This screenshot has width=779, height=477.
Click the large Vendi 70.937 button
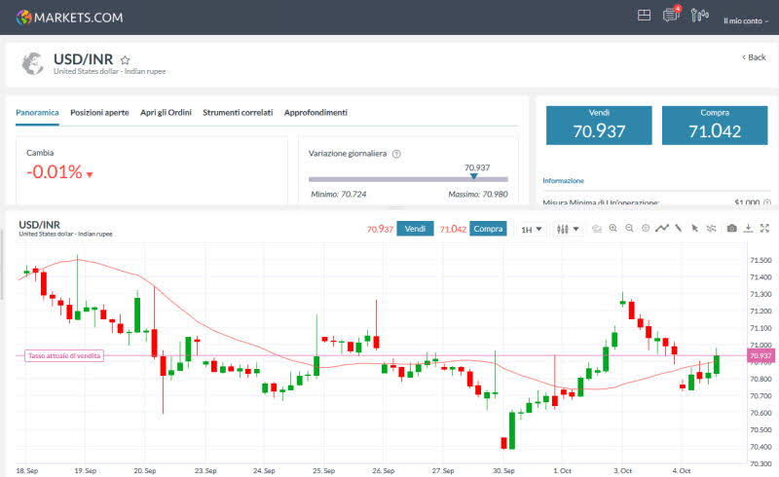click(x=599, y=126)
